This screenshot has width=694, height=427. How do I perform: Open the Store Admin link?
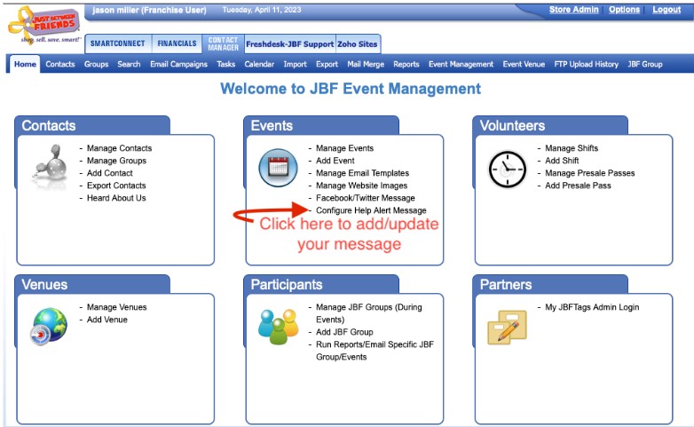click(573, 10)
